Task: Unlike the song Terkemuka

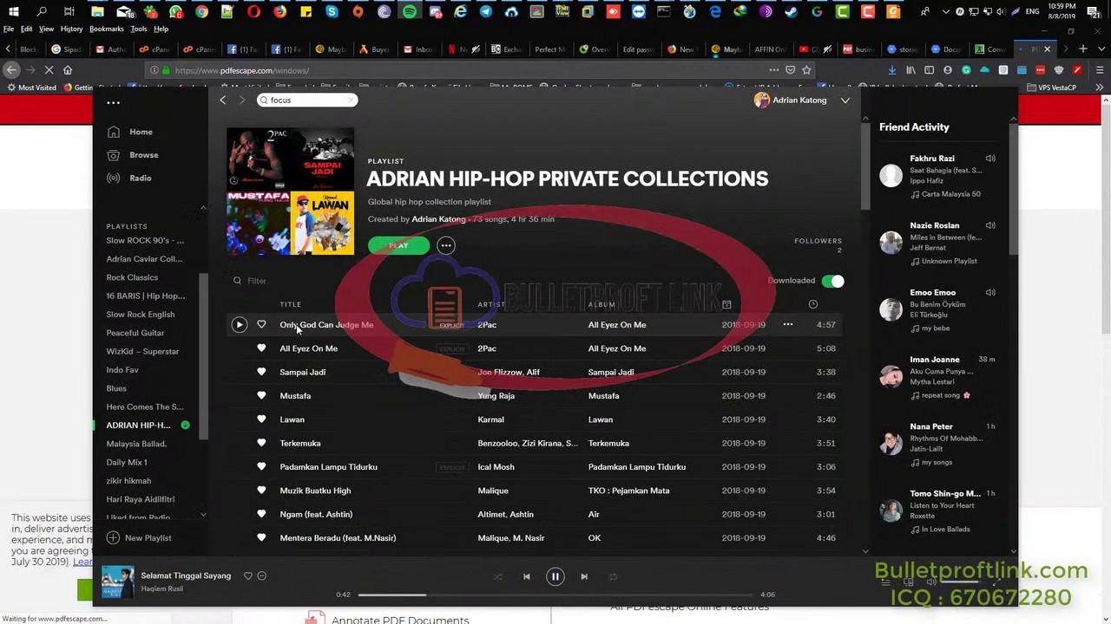Action: [x=261, y=443]
